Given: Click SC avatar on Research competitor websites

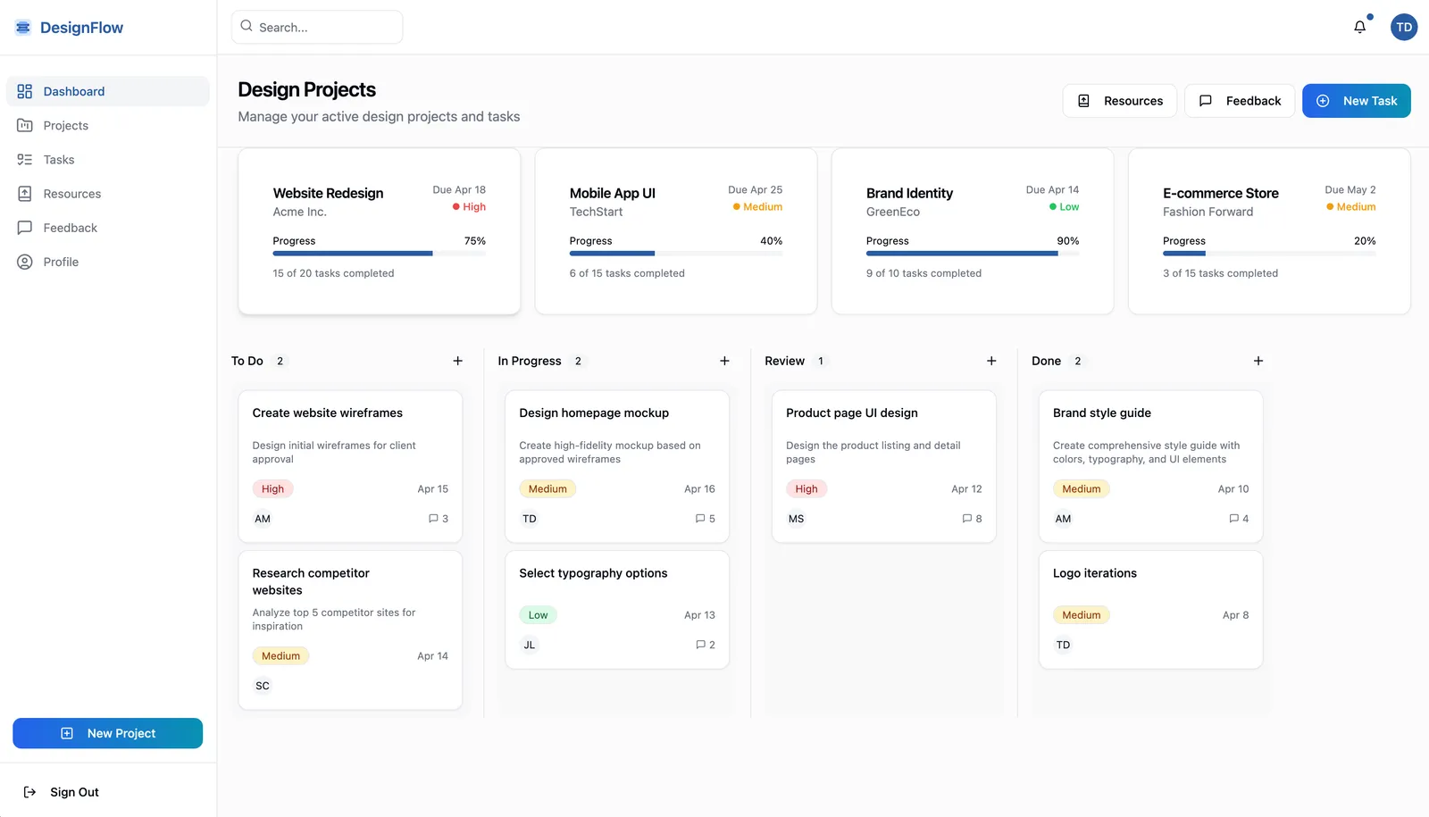Looking at the screenshot, I should pyautogui.click(x=263, y=686).
